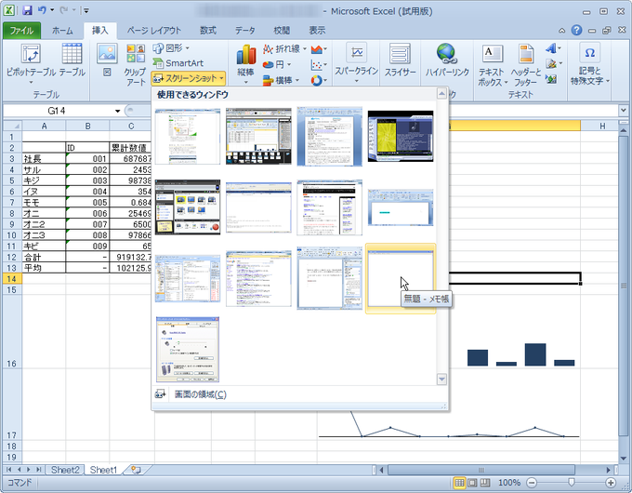Select cell containing 合計

tap(44, 257)
